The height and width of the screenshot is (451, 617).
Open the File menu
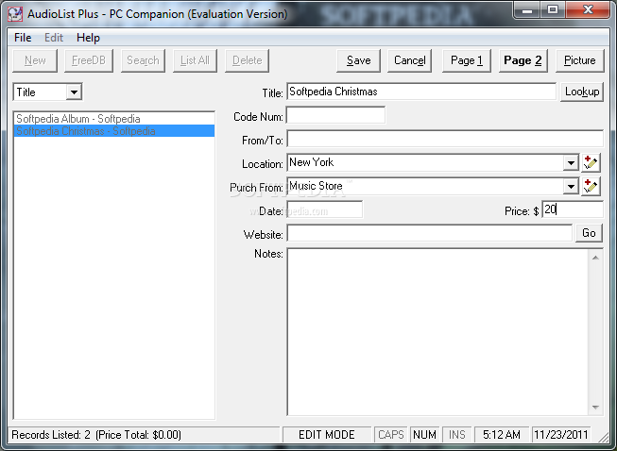click(x=23, y=38)
